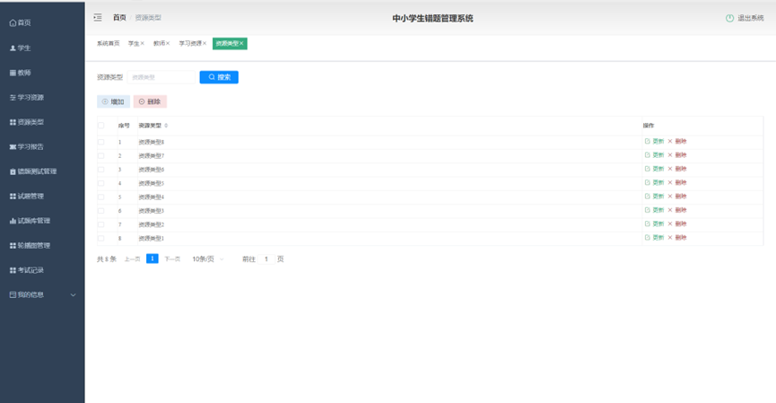776x403 pixels.
Task: Open 错题测试管理 in the sidebar
Action: 33,171
